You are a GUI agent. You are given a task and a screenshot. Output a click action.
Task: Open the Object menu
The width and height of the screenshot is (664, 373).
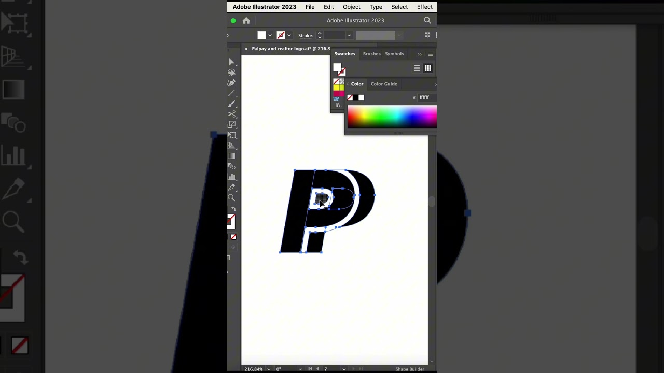tap(352, 7)
